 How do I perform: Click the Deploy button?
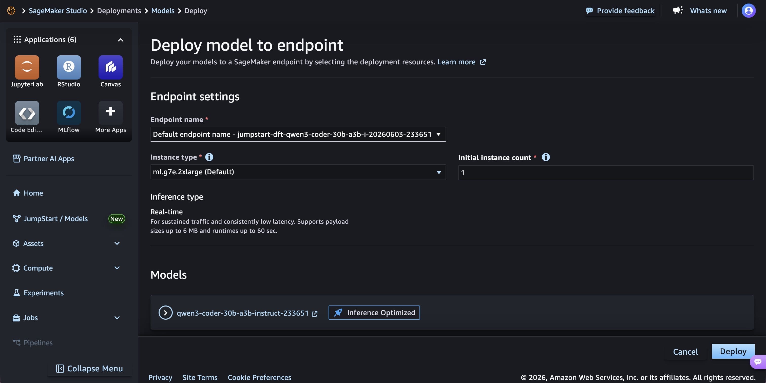click(x=733, y=351)
